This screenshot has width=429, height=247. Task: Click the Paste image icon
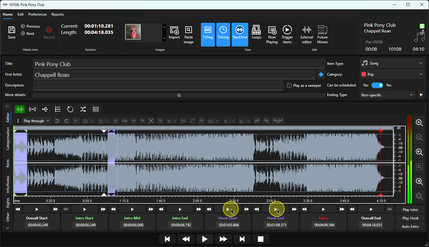189,35
